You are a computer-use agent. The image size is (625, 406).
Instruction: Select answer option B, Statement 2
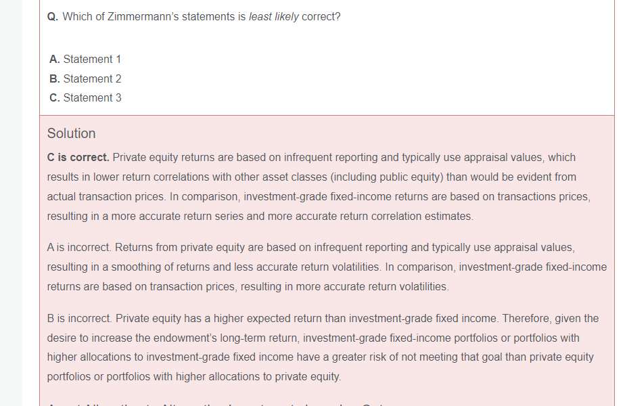pos(85,78)
